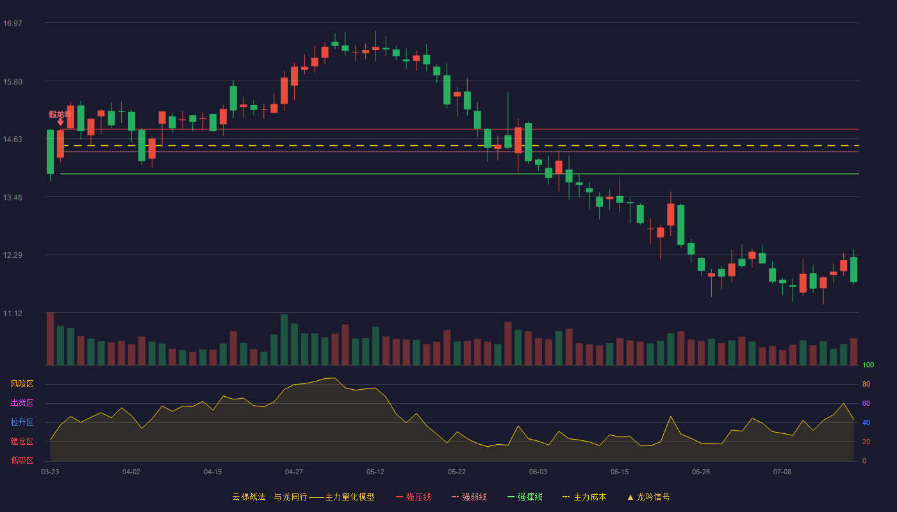Click the 04-02 date label

131,472
